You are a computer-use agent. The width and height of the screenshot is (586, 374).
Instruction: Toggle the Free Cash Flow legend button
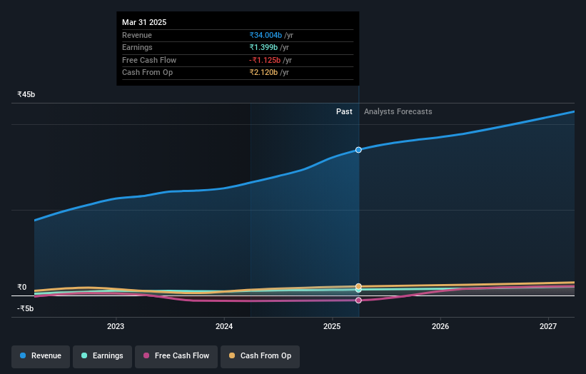(176, 356)
